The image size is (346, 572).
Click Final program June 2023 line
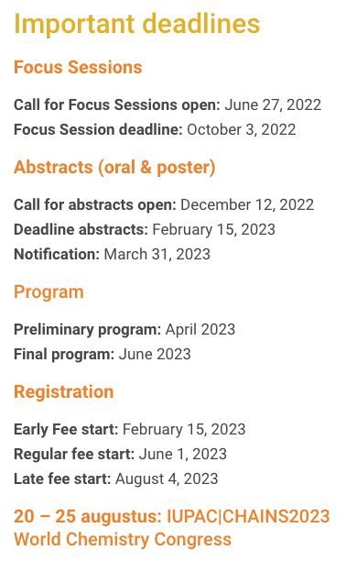pyautogui.click(x=103, y=354)
